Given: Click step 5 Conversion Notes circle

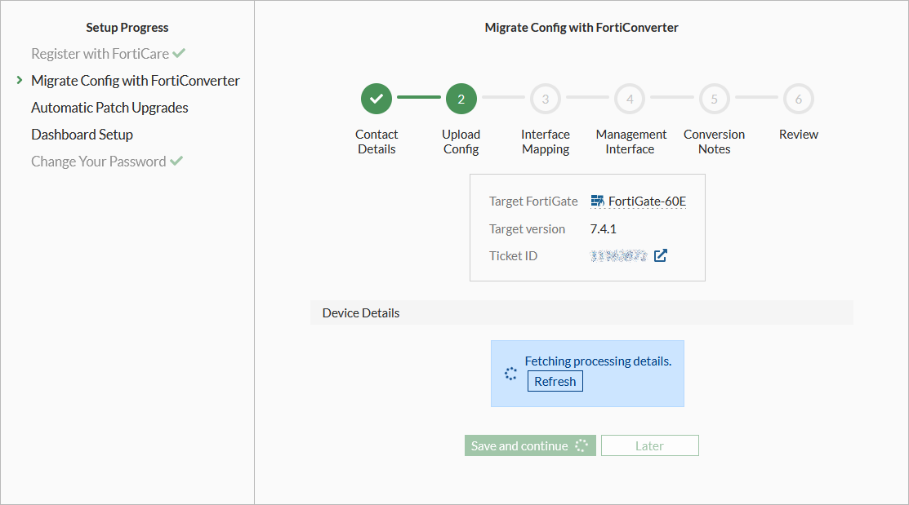Looking at the screenshot, I should [x=714, y=99].
